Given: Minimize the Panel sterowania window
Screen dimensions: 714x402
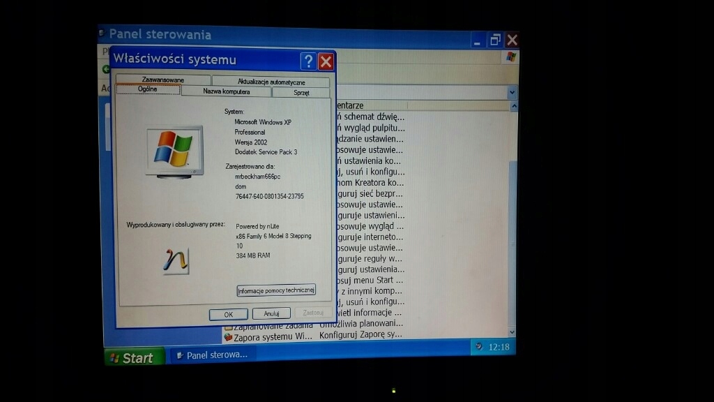Looking at the screenshot, I should pyautogui.click(x=477, y=41).
